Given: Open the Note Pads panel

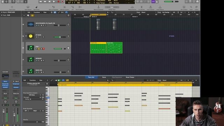Looking at the screenshot, I should (190, 1).
